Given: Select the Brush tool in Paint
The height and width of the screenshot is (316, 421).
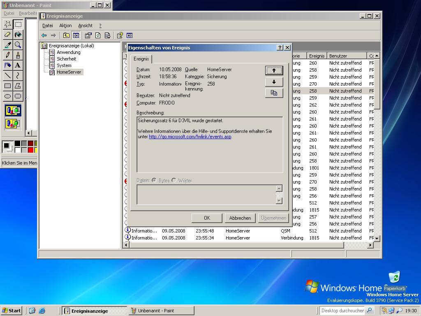Looking at the screenshot, I should pos(18,55).
